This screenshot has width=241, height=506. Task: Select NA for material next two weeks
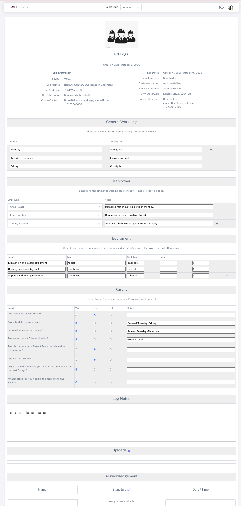click(111, 382)
